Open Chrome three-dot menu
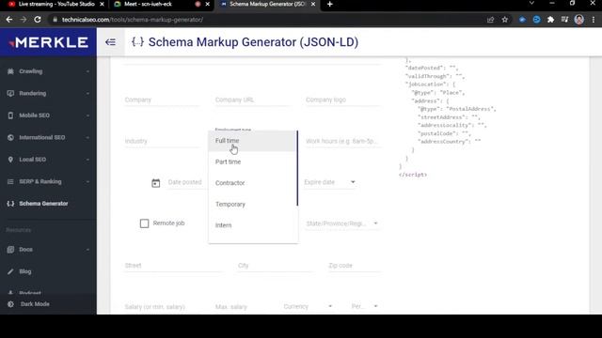 594,20
